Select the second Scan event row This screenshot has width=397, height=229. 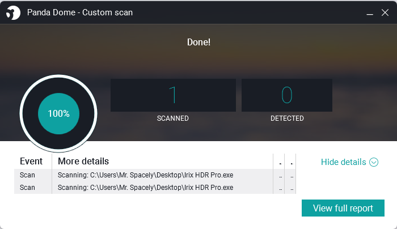click(27, 188)
